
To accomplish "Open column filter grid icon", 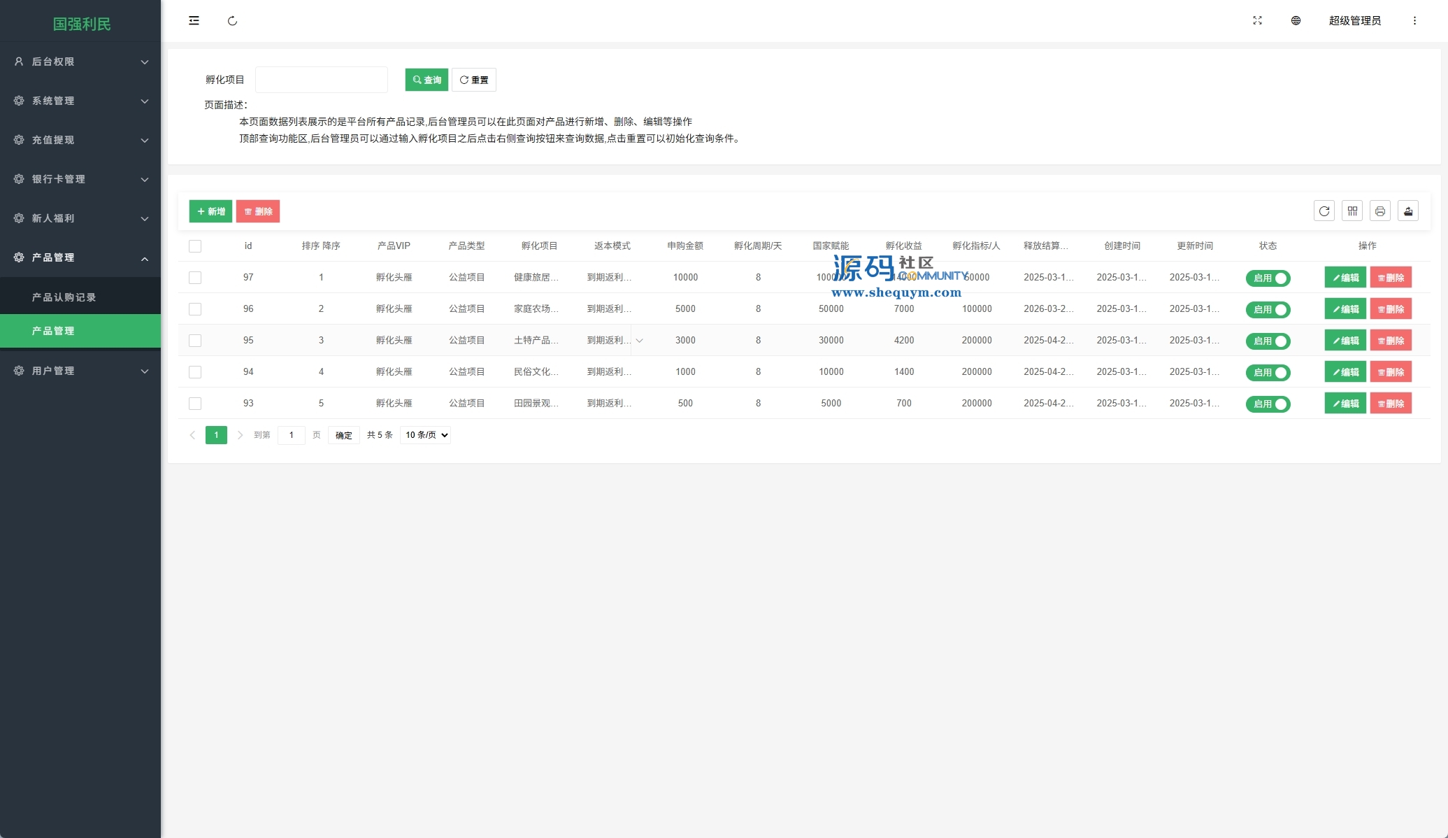I will click(x=1352, y=211).
